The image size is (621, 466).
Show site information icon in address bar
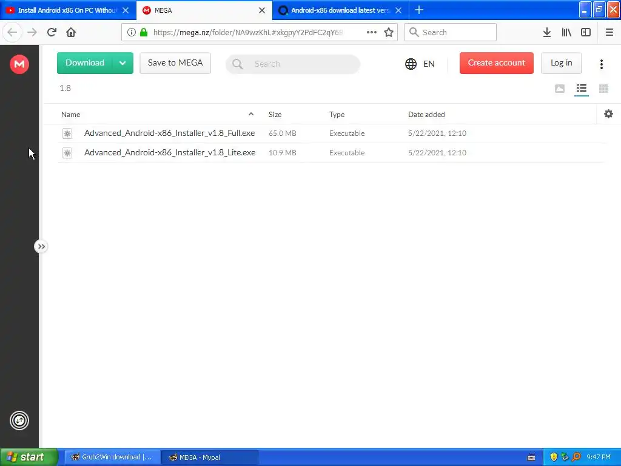click(x=132, y=32)
